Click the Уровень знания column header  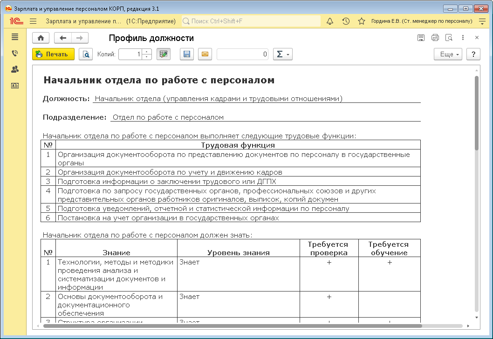[239, 248]
